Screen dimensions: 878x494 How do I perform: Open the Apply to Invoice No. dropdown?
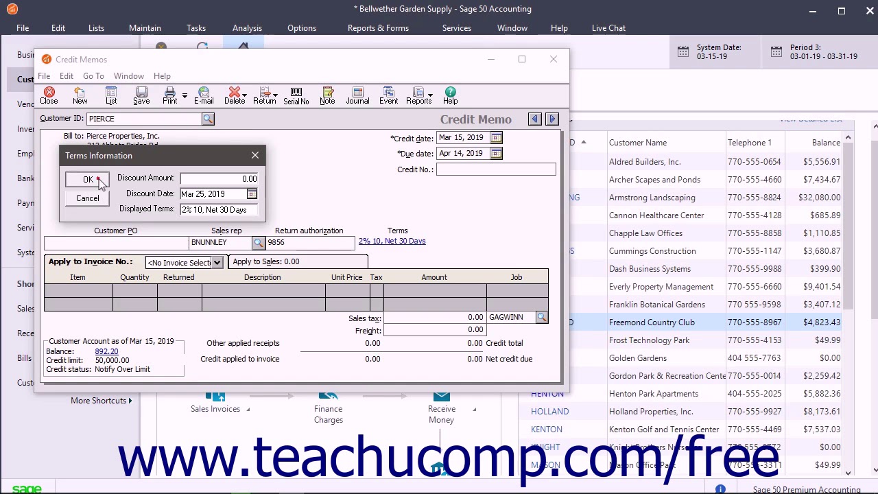(217, 263)
